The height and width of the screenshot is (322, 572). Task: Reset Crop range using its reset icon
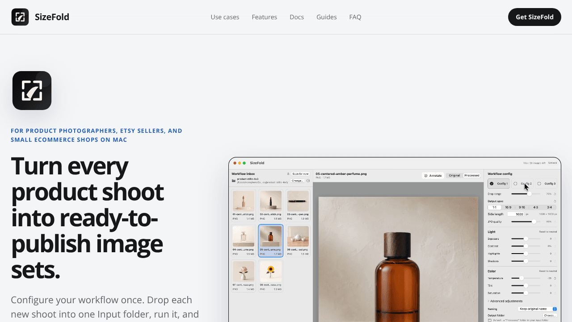[555, 194]
